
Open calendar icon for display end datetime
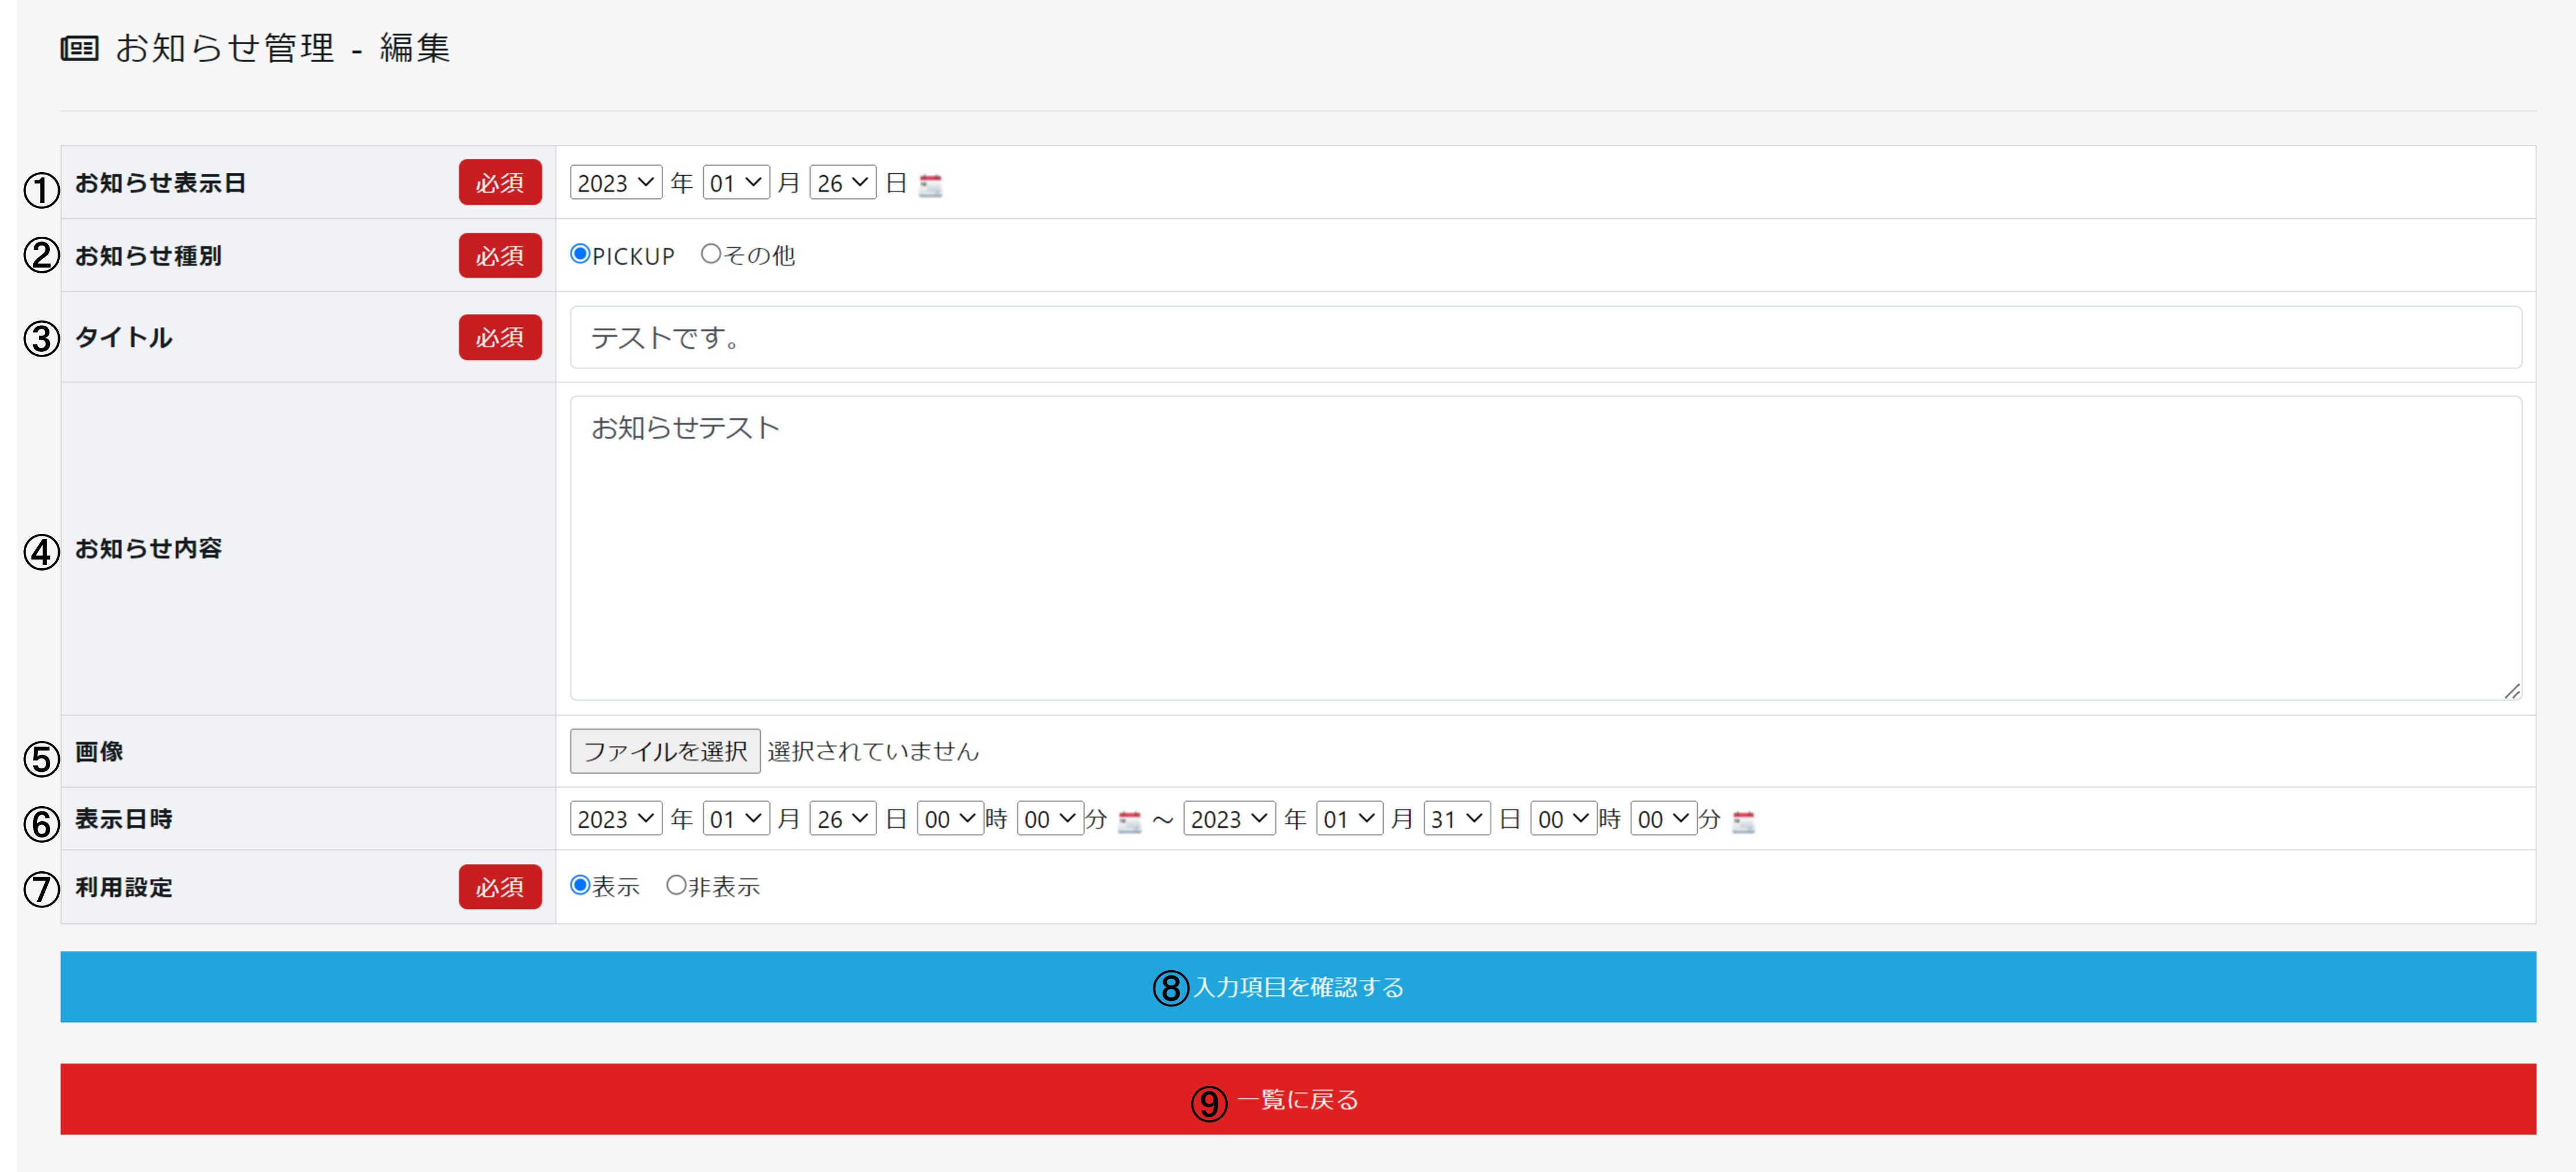coord(1743,821)
